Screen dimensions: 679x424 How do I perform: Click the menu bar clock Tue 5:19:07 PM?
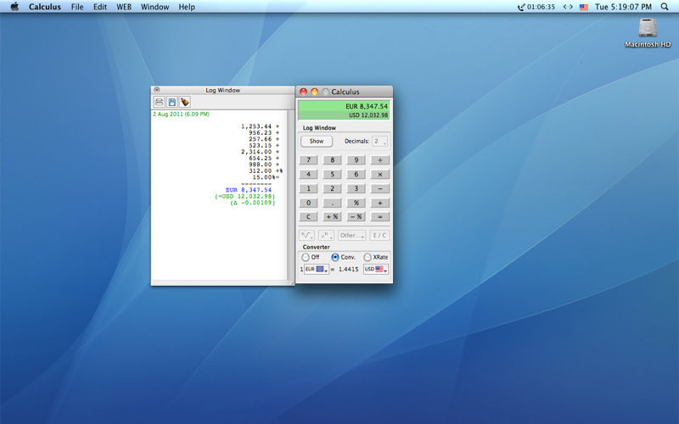pyautogui.click(x=623, y=7)
